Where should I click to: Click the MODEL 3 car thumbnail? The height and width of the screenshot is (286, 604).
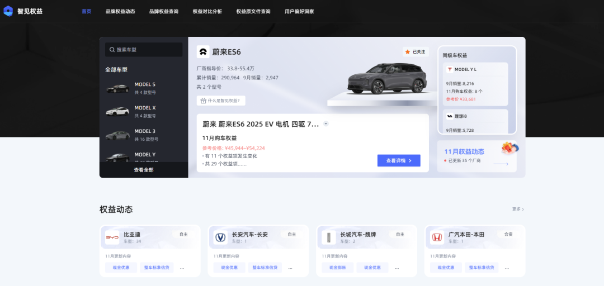[117, 135]
